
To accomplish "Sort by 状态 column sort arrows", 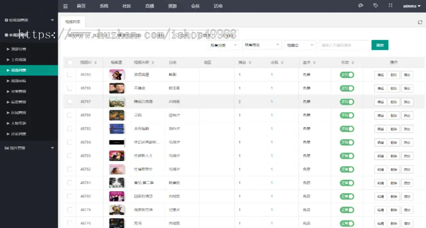I will tap(353, 63).
